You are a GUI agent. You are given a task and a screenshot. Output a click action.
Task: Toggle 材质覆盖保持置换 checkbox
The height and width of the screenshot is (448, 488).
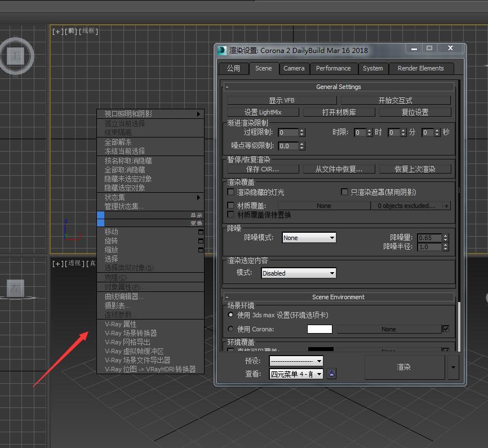[x=230, y=214]
